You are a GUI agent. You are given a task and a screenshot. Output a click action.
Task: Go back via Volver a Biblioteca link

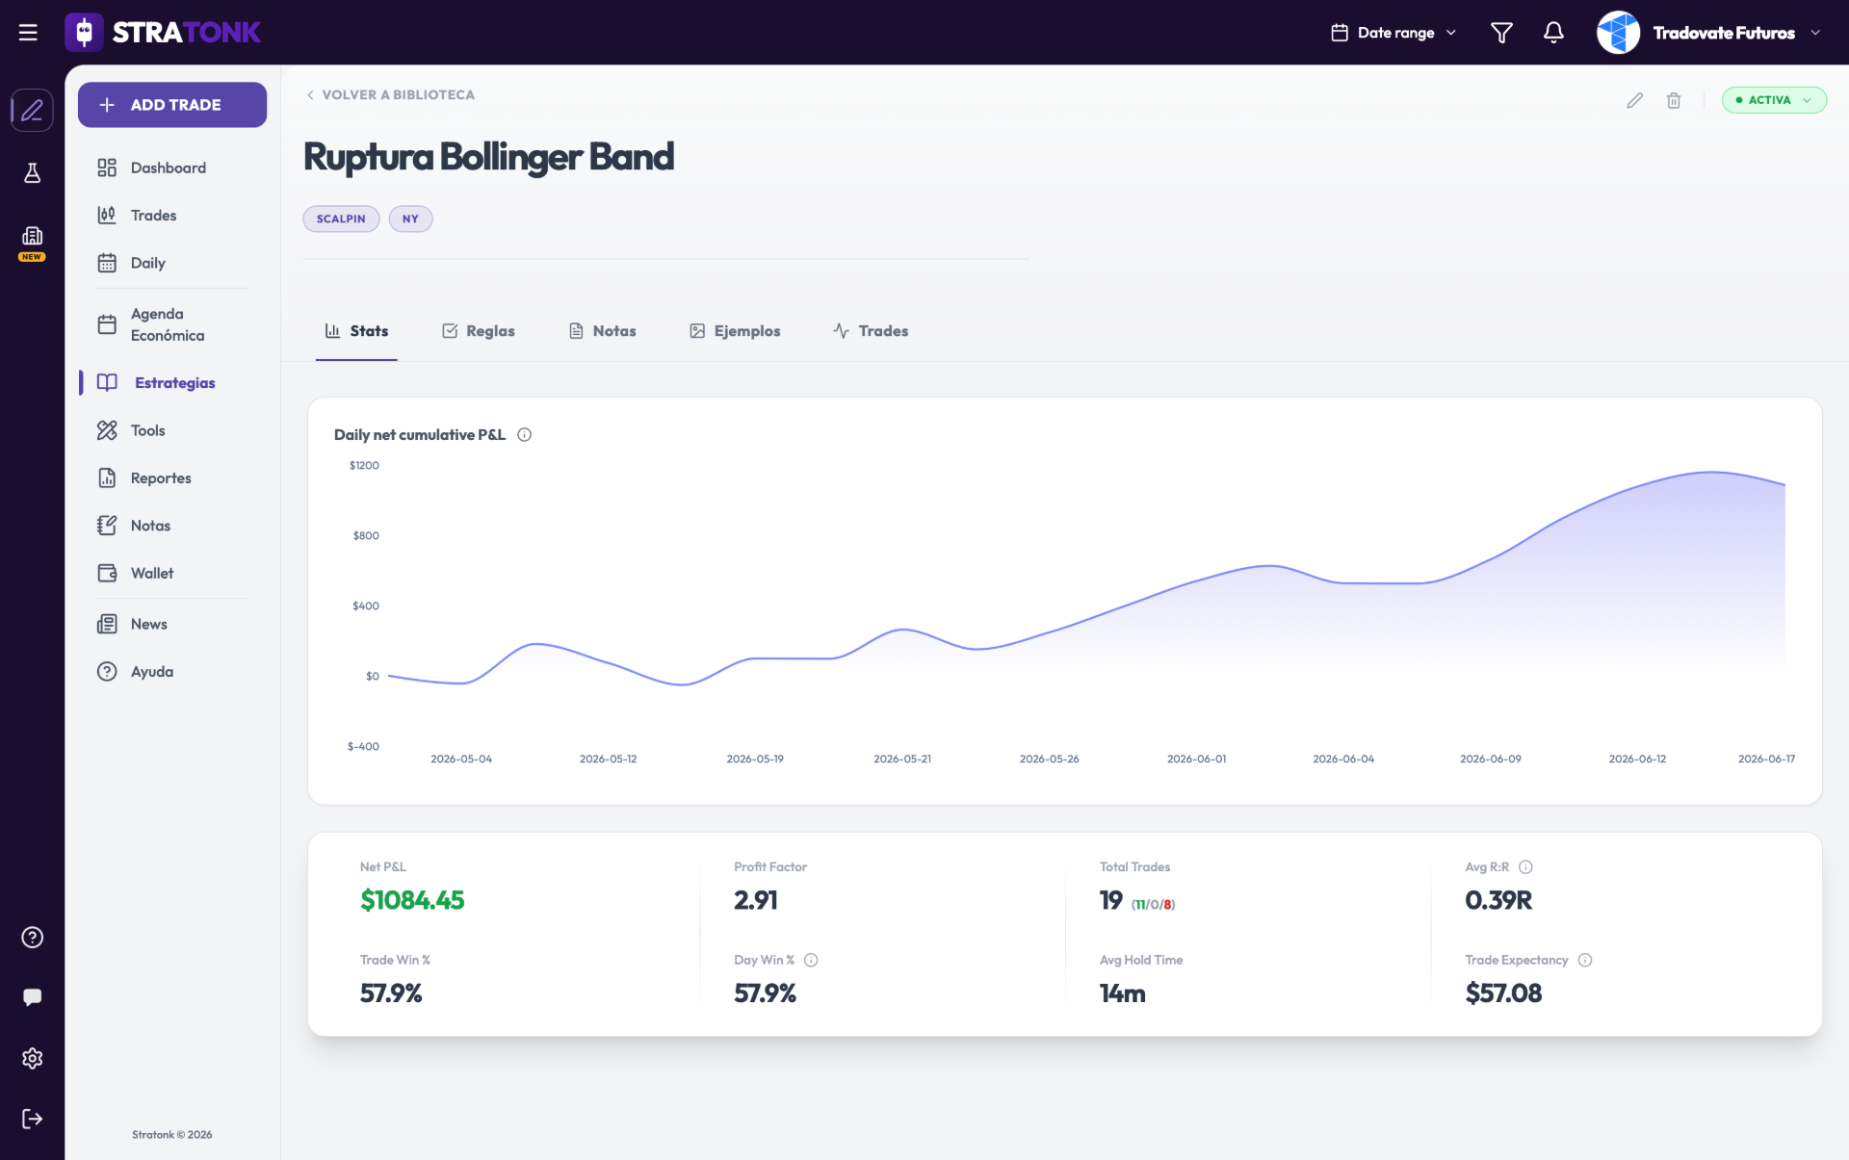[x=390, y=94]
